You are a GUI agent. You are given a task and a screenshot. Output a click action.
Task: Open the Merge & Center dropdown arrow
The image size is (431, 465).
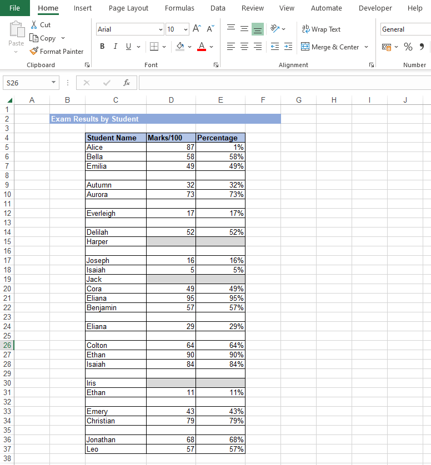366,47
